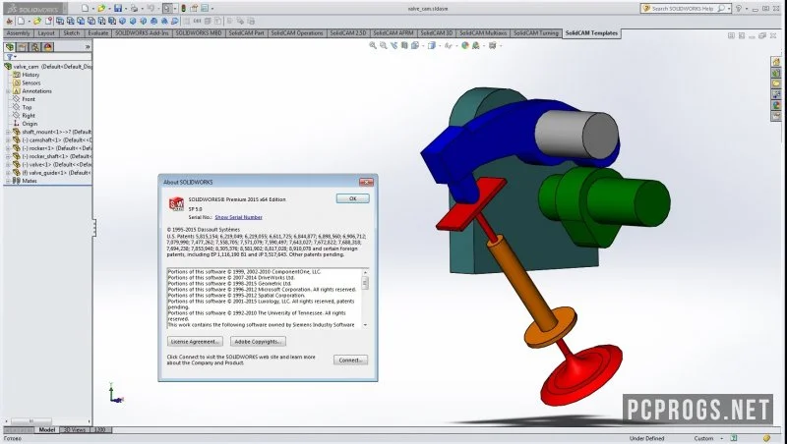Viewport: 787px width, 444px height.
Task: Click the Edit Appearance color ball icon
Action: [464, 45]
